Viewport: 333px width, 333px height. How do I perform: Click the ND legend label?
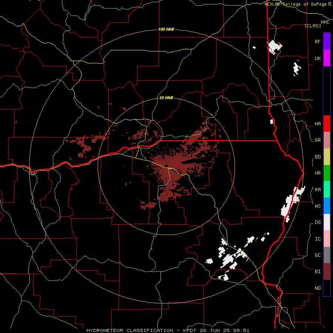point(318,288)
